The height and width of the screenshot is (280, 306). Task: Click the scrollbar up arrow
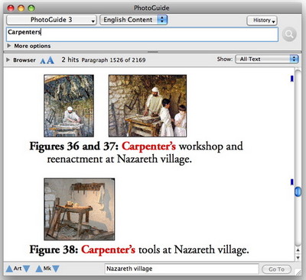pos(298,250)
